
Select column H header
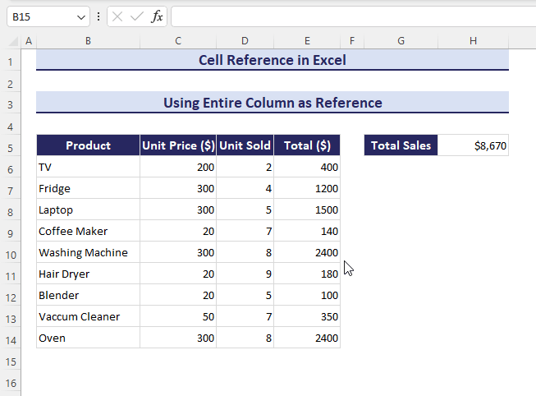pos(474,41)
